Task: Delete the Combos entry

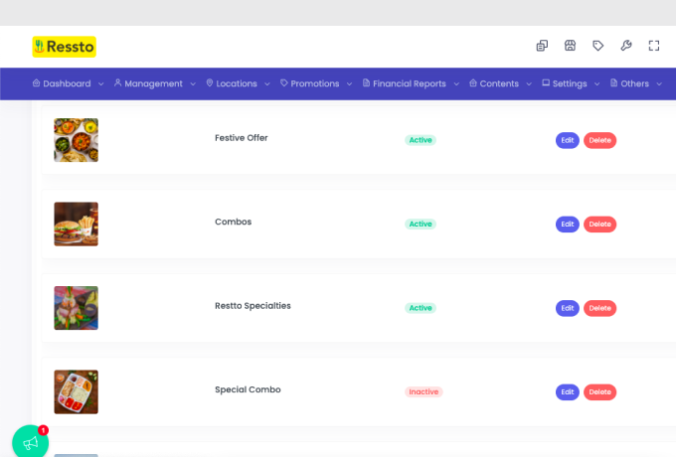Action: pyautogui.click(x=599, y=224)
